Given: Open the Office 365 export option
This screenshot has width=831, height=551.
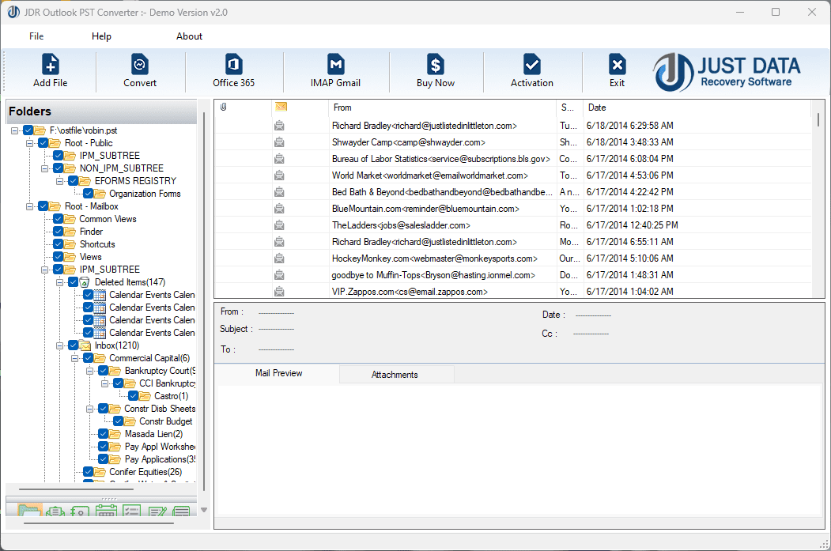Looking at the screenshot, I should (232, 70).
